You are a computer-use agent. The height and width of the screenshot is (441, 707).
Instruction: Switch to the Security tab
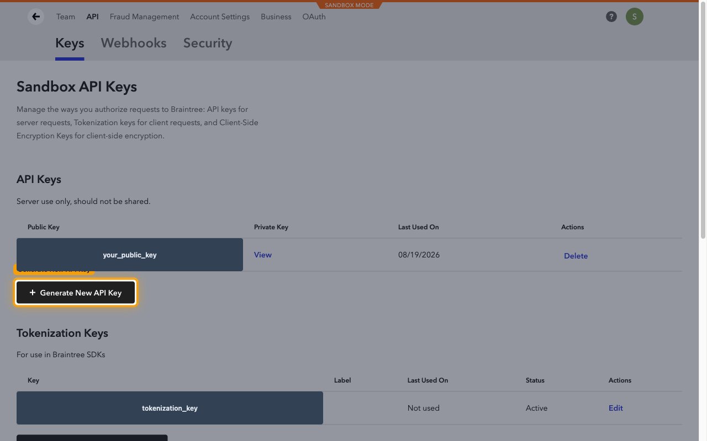pyautogui.click(x=208, y=43)
